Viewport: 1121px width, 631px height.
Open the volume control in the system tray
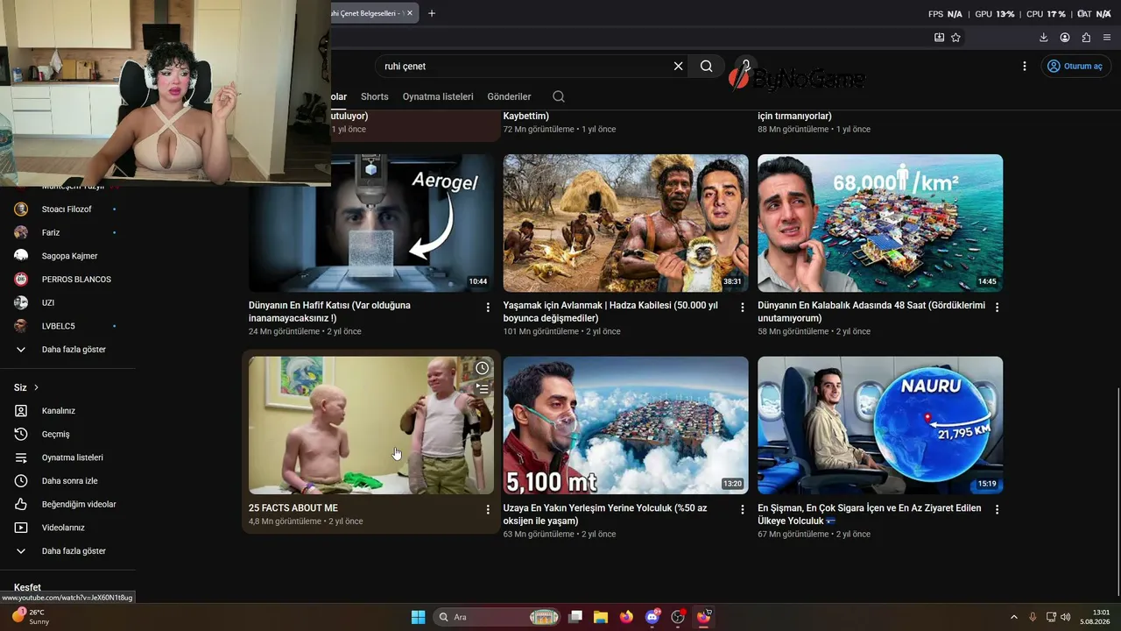pos(1066,617)
